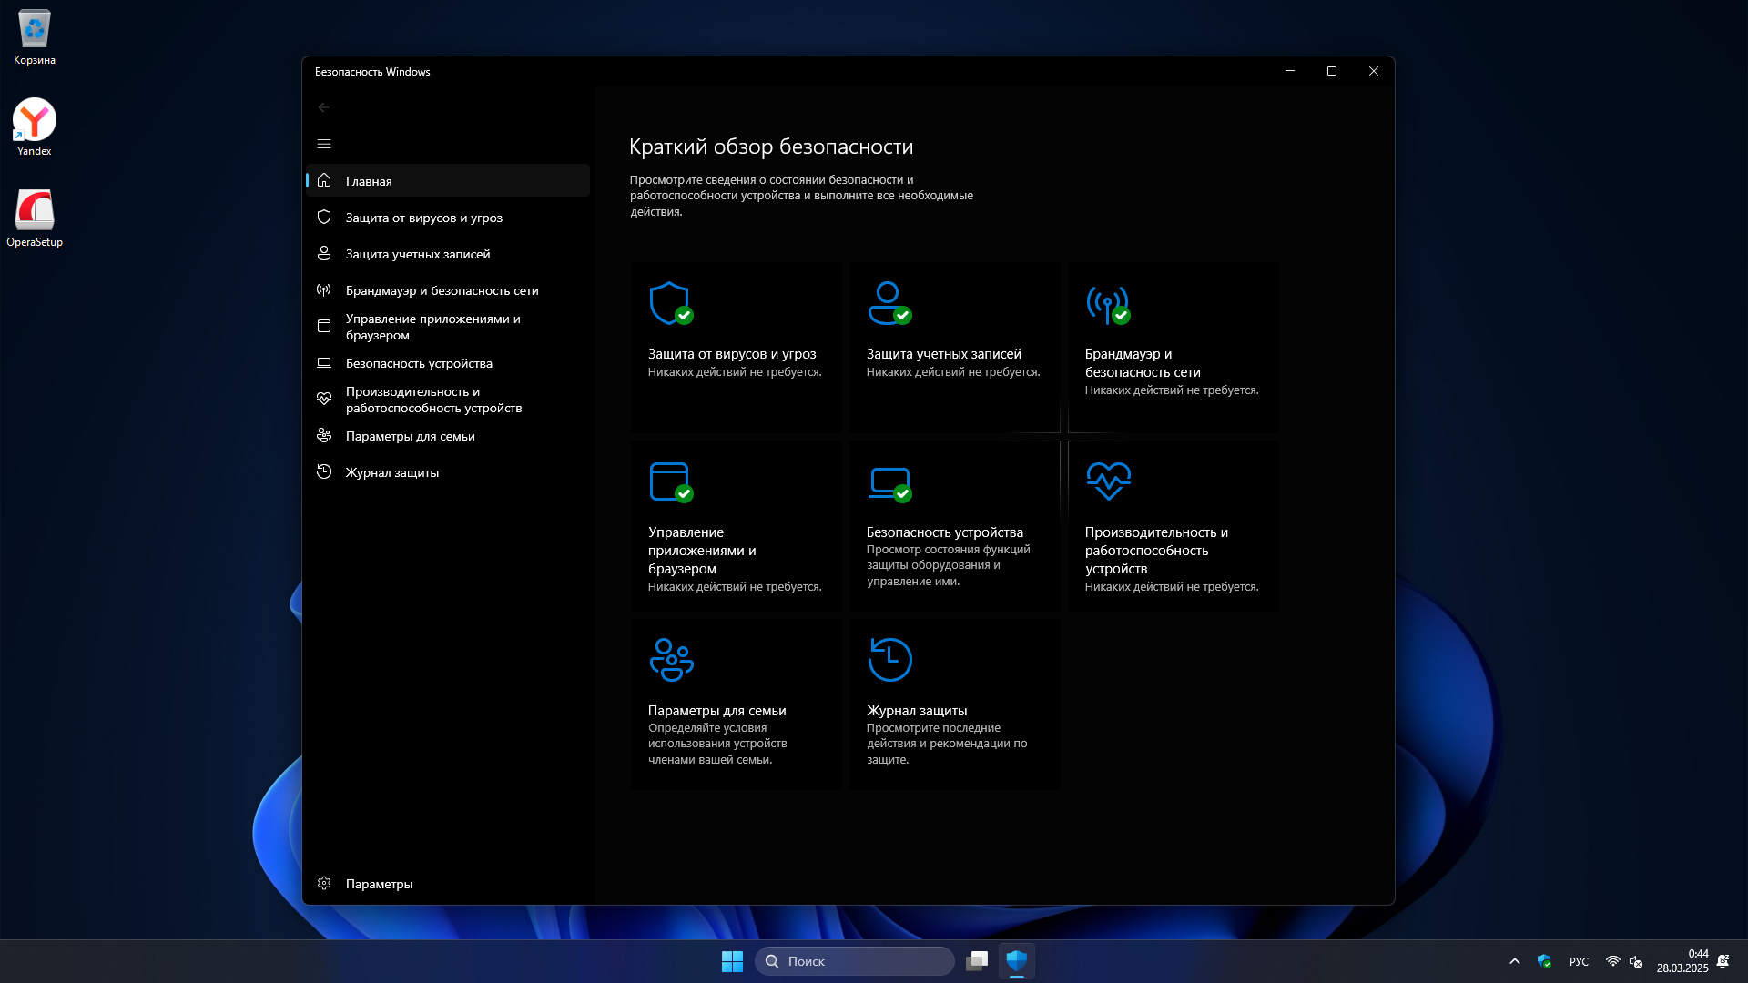Open РУС language switcher in taskbar

pyautogui.click(x=1579, y=961)
